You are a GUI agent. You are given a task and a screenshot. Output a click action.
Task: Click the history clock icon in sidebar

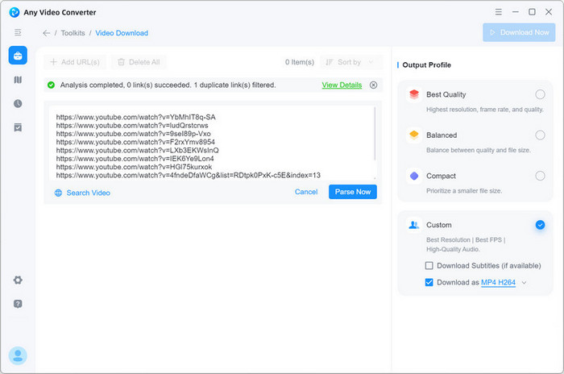point(18,104)
